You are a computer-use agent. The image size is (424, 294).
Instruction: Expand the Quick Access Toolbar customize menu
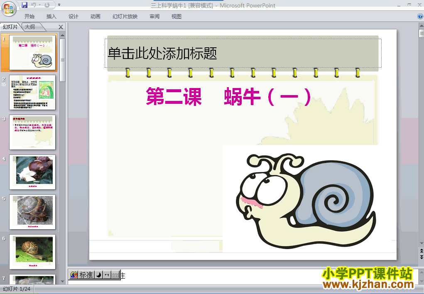click(59, 5)
